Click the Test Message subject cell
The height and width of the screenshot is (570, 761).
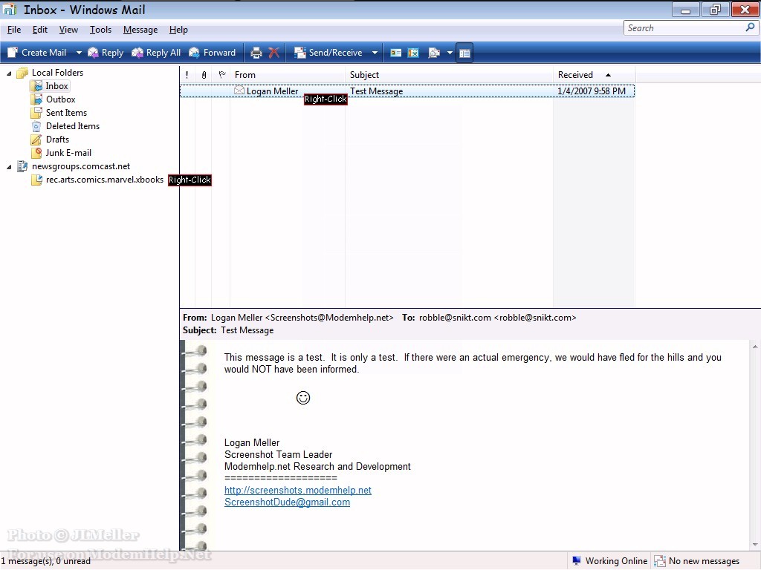[x=377, y=91]
